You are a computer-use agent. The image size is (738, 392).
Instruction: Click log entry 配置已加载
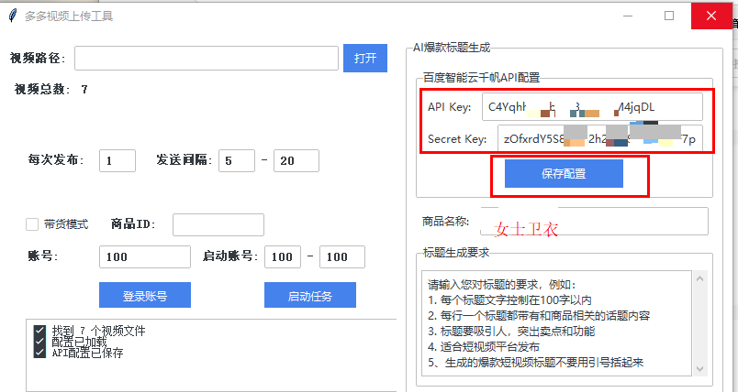pos(79,342)
